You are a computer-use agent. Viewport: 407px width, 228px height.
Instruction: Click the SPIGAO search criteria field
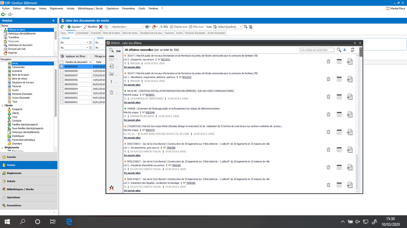pyautogui.click(x=317, y=50)
